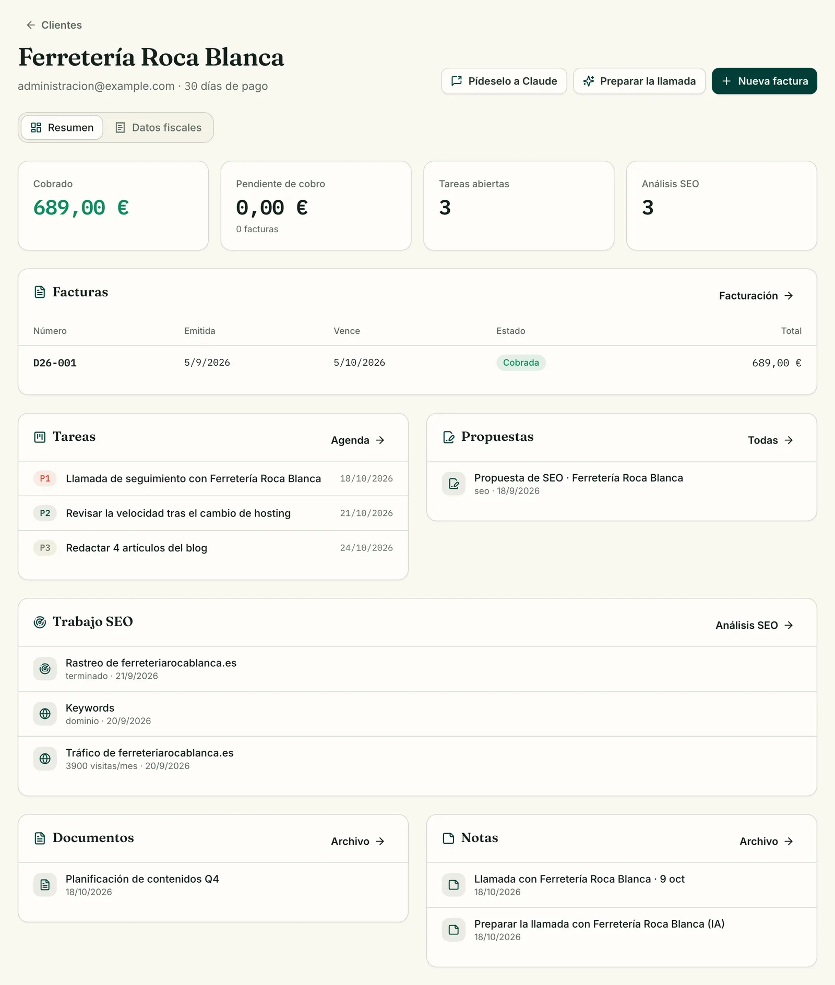The image size is (835, 985).
Task: Click the P3 priority badge
Action: point(45,548)
